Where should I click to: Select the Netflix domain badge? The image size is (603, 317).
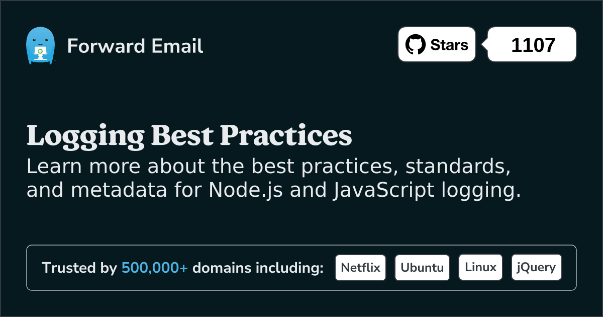(361, 267)
